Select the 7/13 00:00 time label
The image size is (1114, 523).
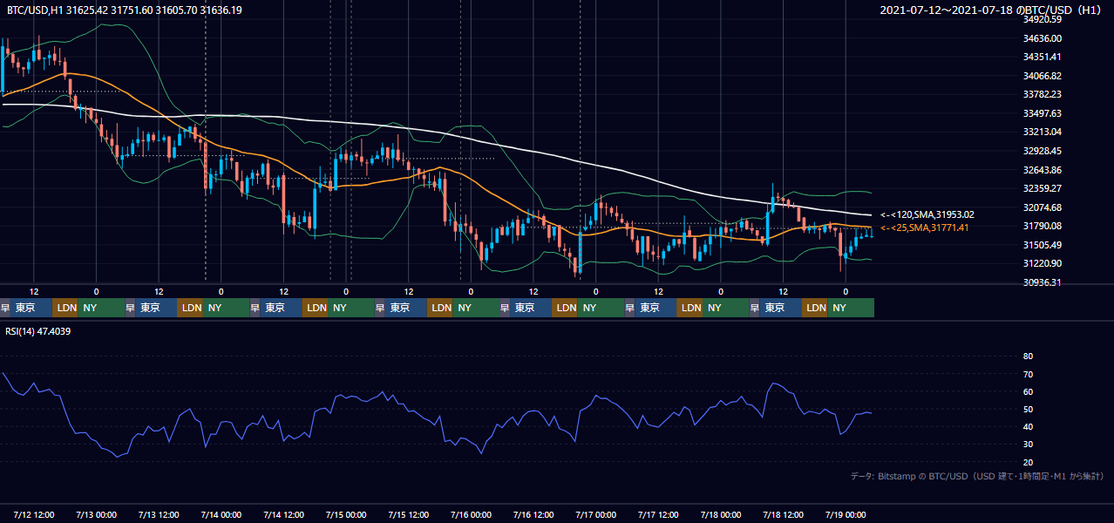click(x=97, y=514)
